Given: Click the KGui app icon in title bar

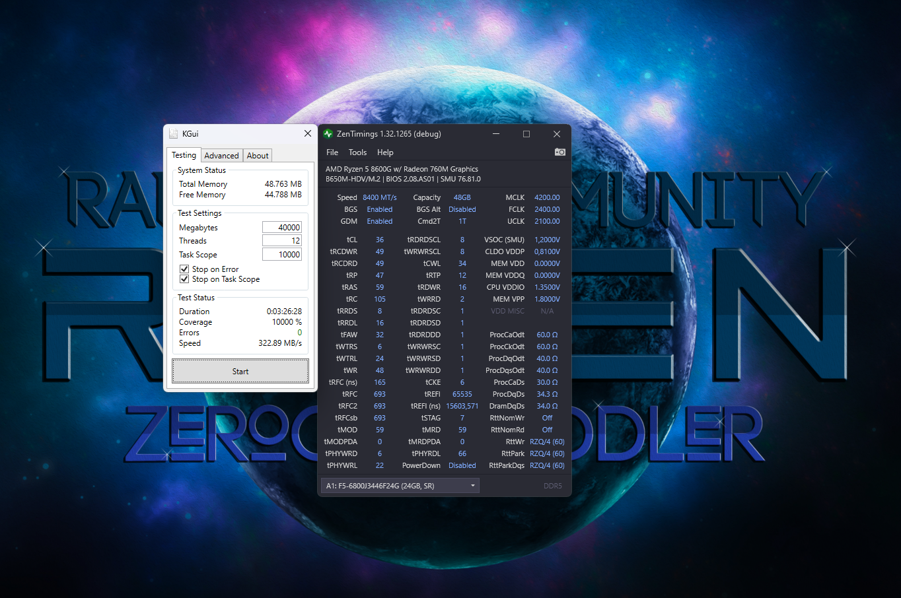Looking at the screenshot, I should click(173, 133).
